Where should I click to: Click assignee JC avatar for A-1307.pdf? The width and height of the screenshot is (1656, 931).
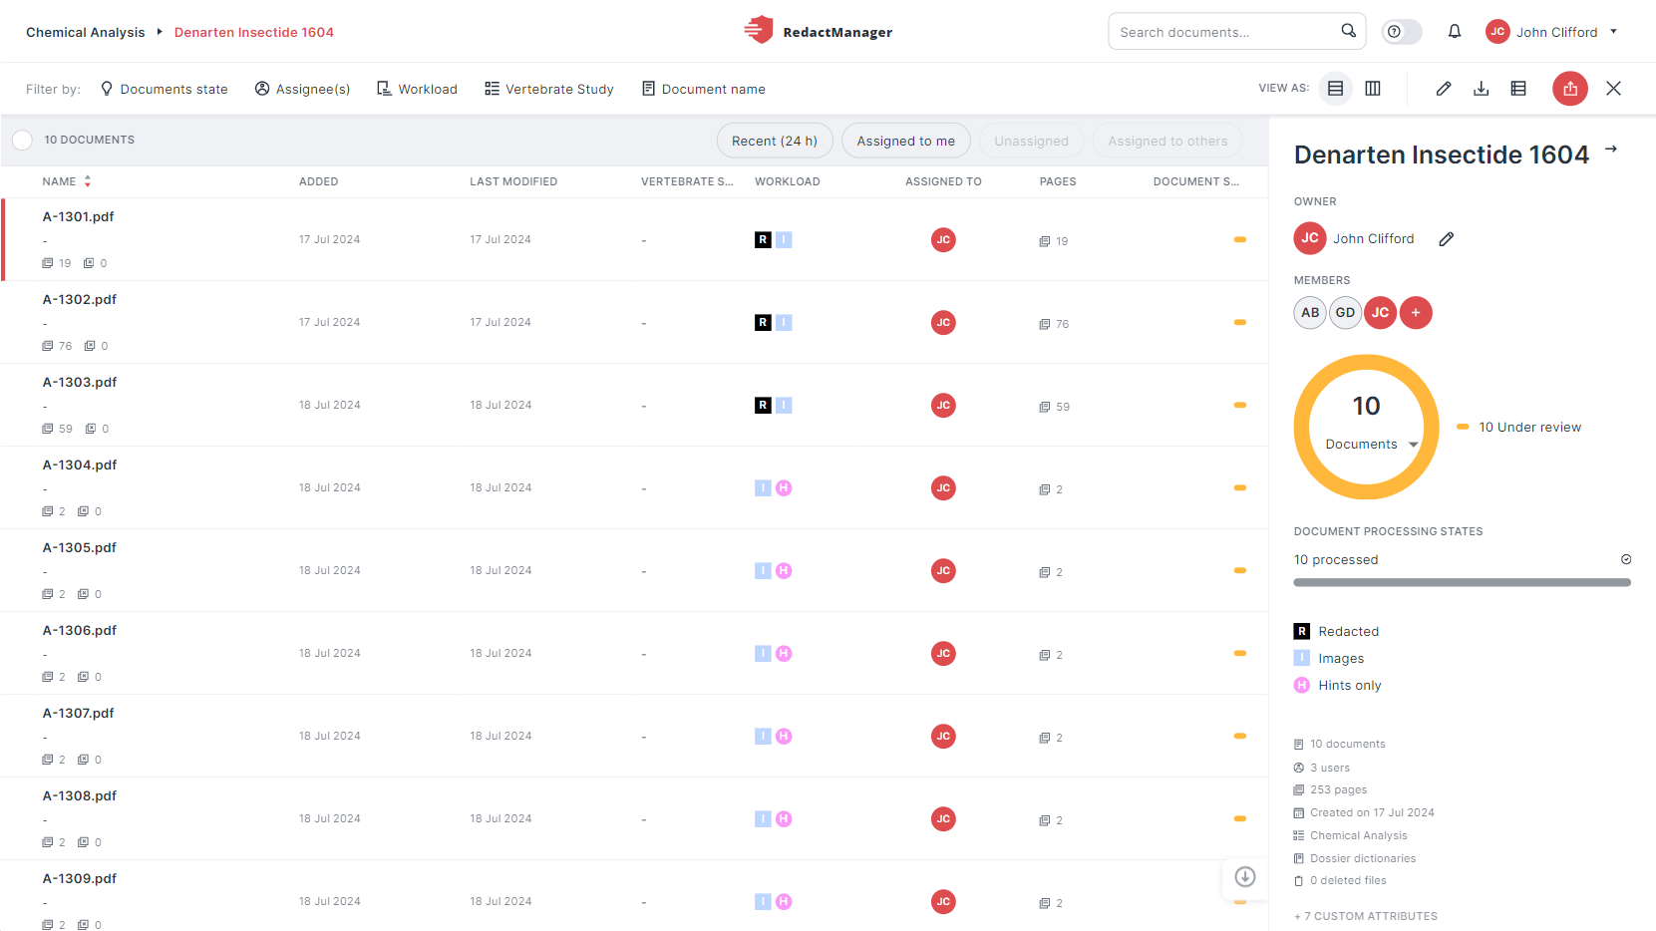click(943, 736)
